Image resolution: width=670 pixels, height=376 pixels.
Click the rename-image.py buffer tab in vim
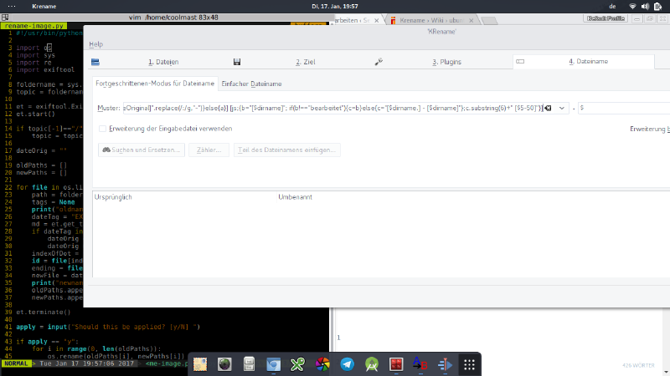[33, 26]
